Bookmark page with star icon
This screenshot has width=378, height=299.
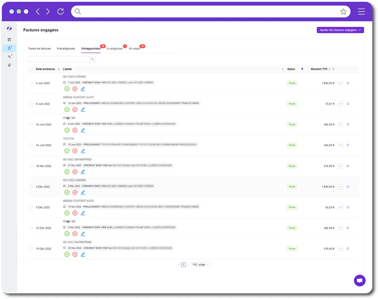[343, 12]
